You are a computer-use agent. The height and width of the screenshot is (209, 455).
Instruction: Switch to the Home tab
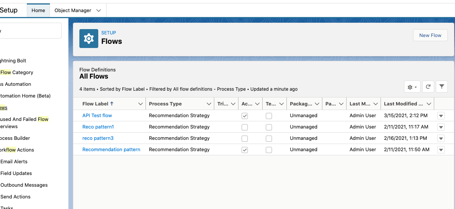coord(38,11)
